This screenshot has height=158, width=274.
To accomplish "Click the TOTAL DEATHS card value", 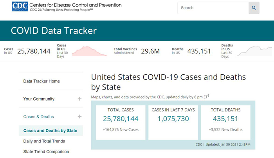I will click(x=225, y=119).
